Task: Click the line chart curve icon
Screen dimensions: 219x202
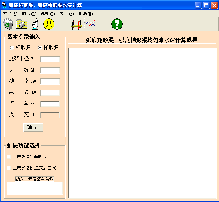Action: tap(90, 24)
